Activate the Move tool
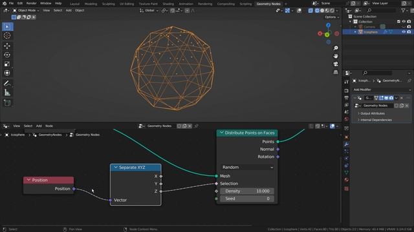Image resolution: width=414 pixels, height=232 pixels. (7, 46)
